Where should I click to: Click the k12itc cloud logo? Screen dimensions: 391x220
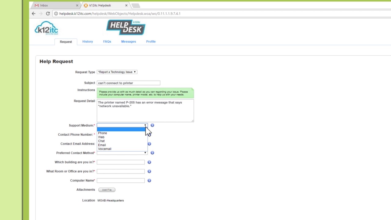(x=46, y=28)
